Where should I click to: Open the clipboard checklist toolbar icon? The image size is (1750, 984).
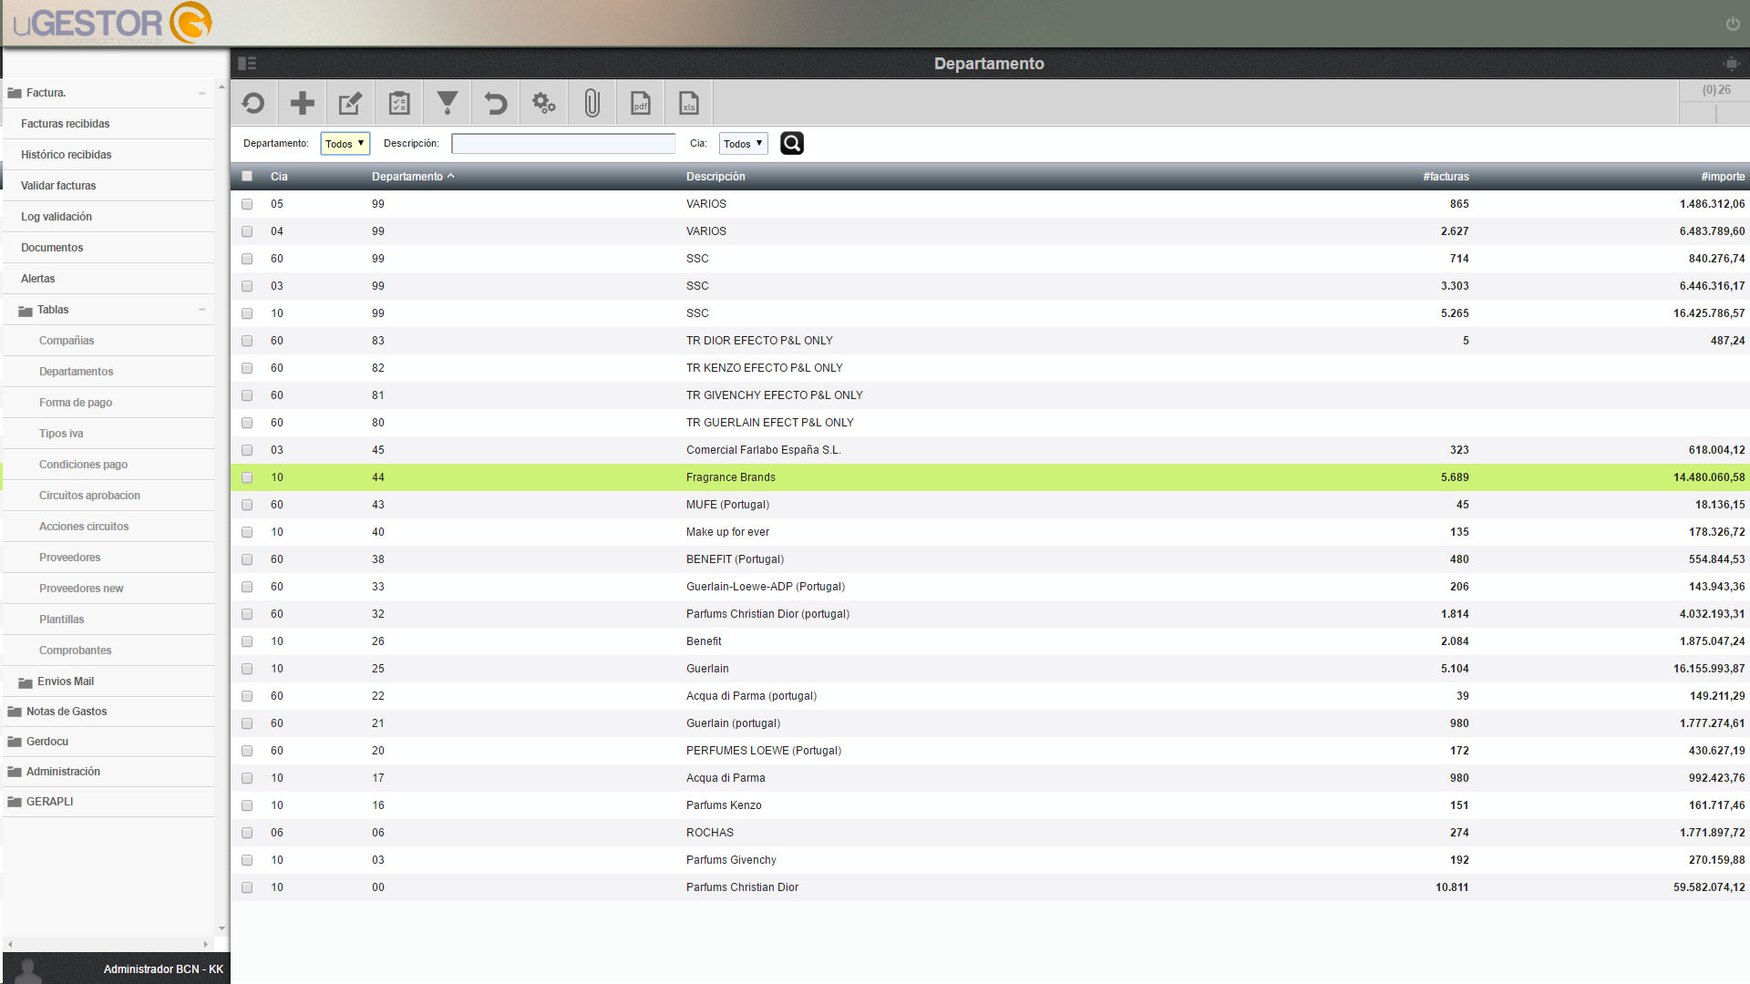click(x=398, y=103)
